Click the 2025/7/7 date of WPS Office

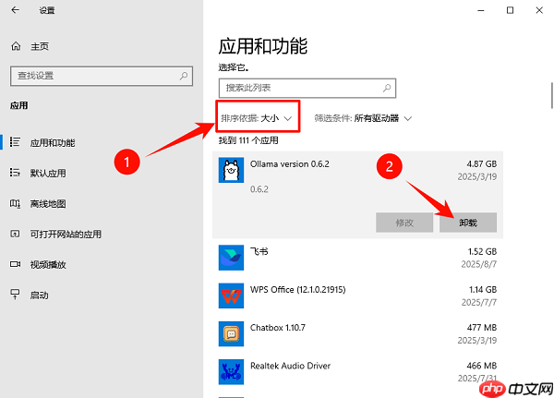(x=479, y=302)
